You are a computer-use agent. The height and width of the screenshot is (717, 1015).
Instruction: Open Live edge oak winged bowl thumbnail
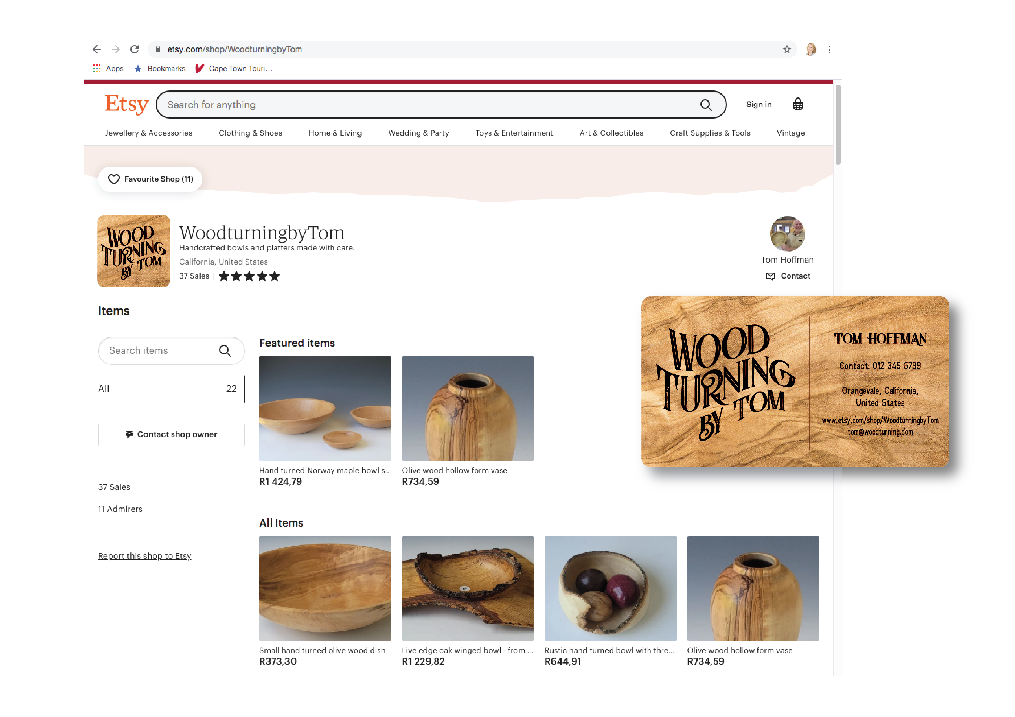tap(467, 588)
